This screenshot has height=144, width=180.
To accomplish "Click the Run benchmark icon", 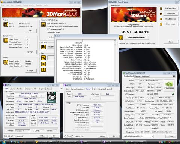I will click(43, 58).
